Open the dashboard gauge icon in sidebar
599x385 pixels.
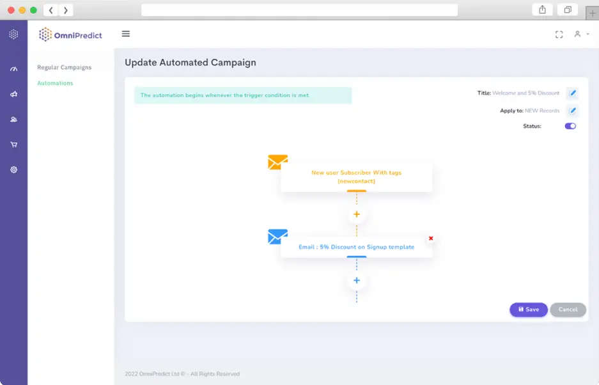[x=13, y=69]
